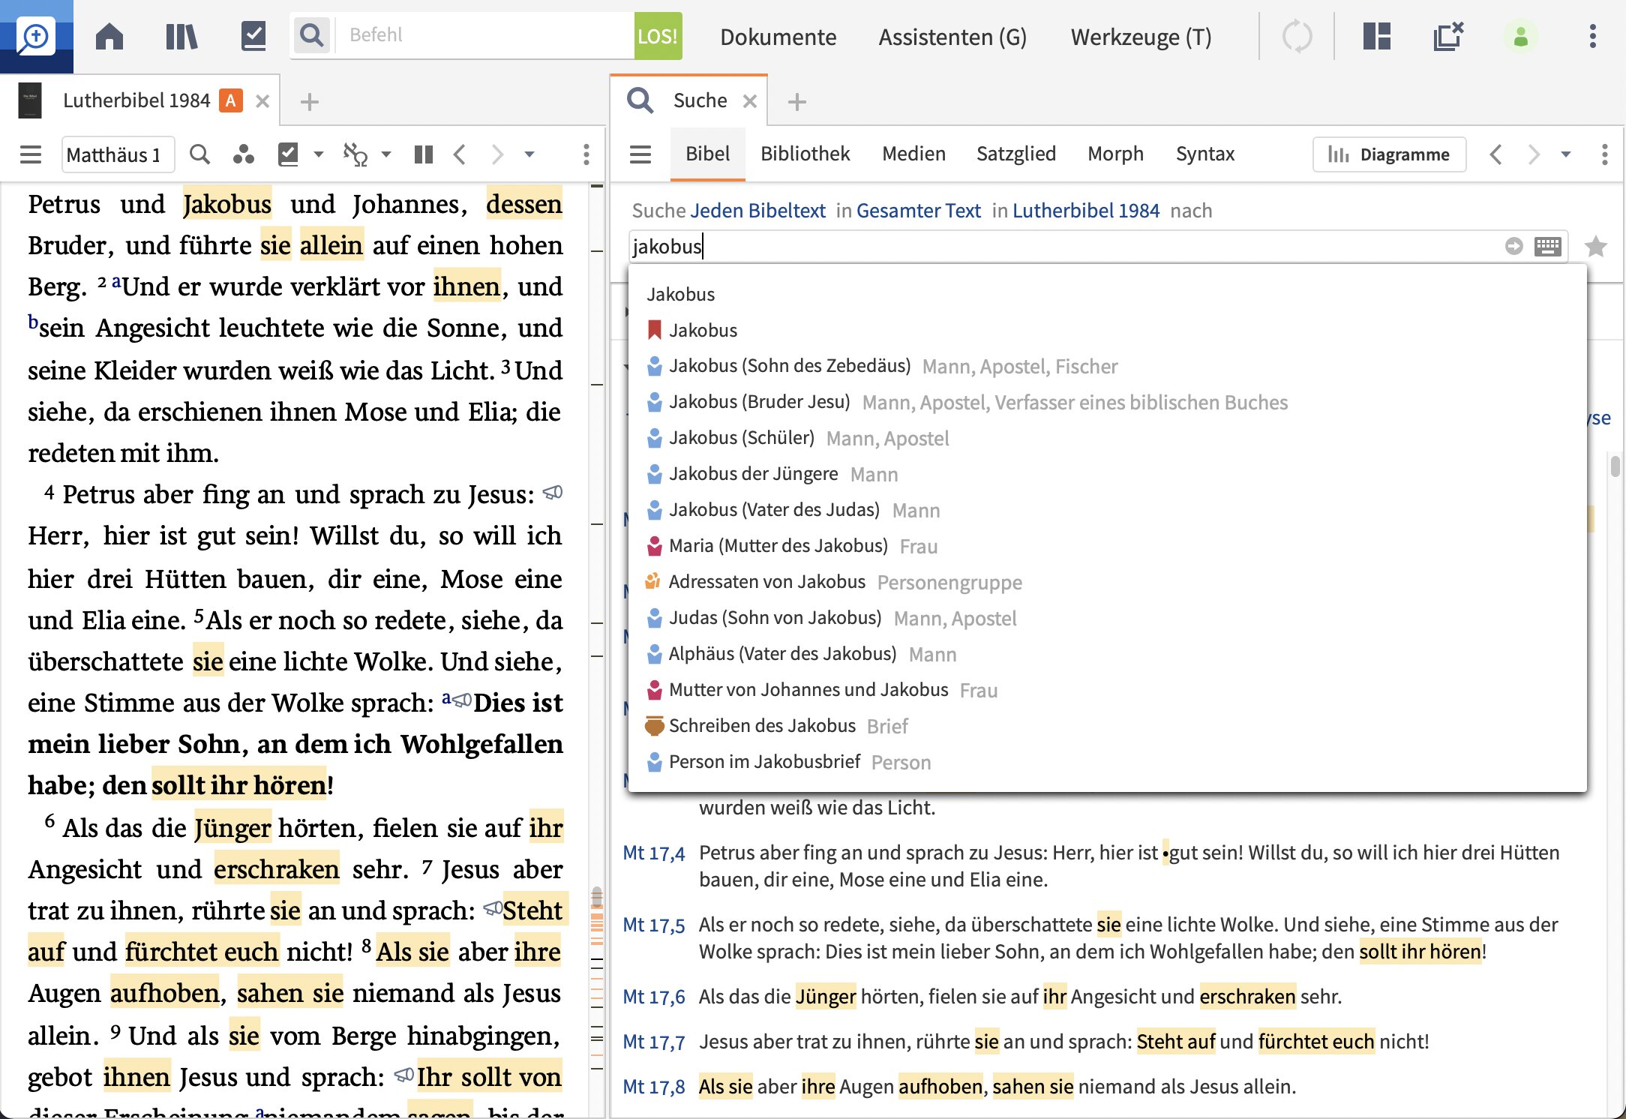Click the search submit arrow in query box
This screenshot has height=1119, width=1626.
[1513, 246]
